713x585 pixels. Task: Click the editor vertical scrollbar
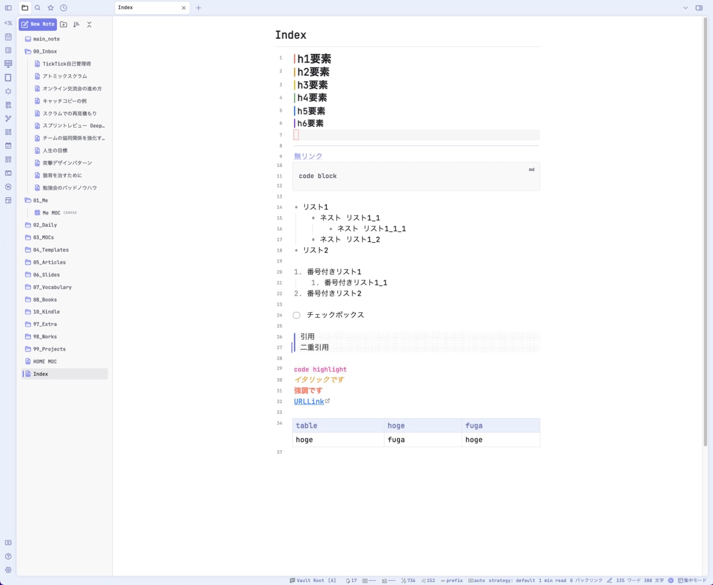pos(705,232)
